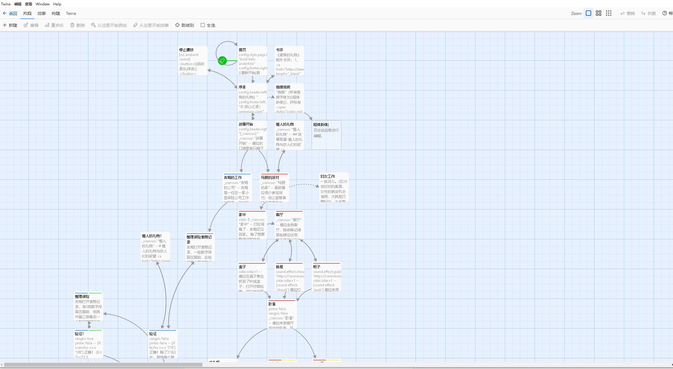Image resolution: width=673 pixels, height=369 pixels.
Task: Click the 撤销 undo button
Action: tap(627, 13)
